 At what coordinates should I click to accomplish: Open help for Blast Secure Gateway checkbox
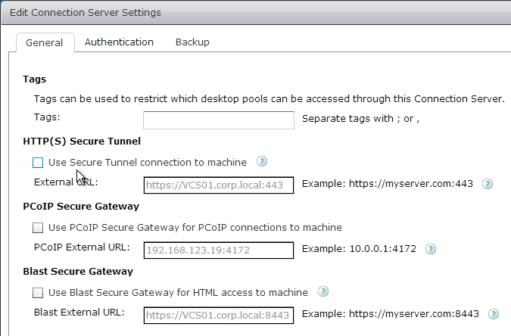[x=323, y=291]
